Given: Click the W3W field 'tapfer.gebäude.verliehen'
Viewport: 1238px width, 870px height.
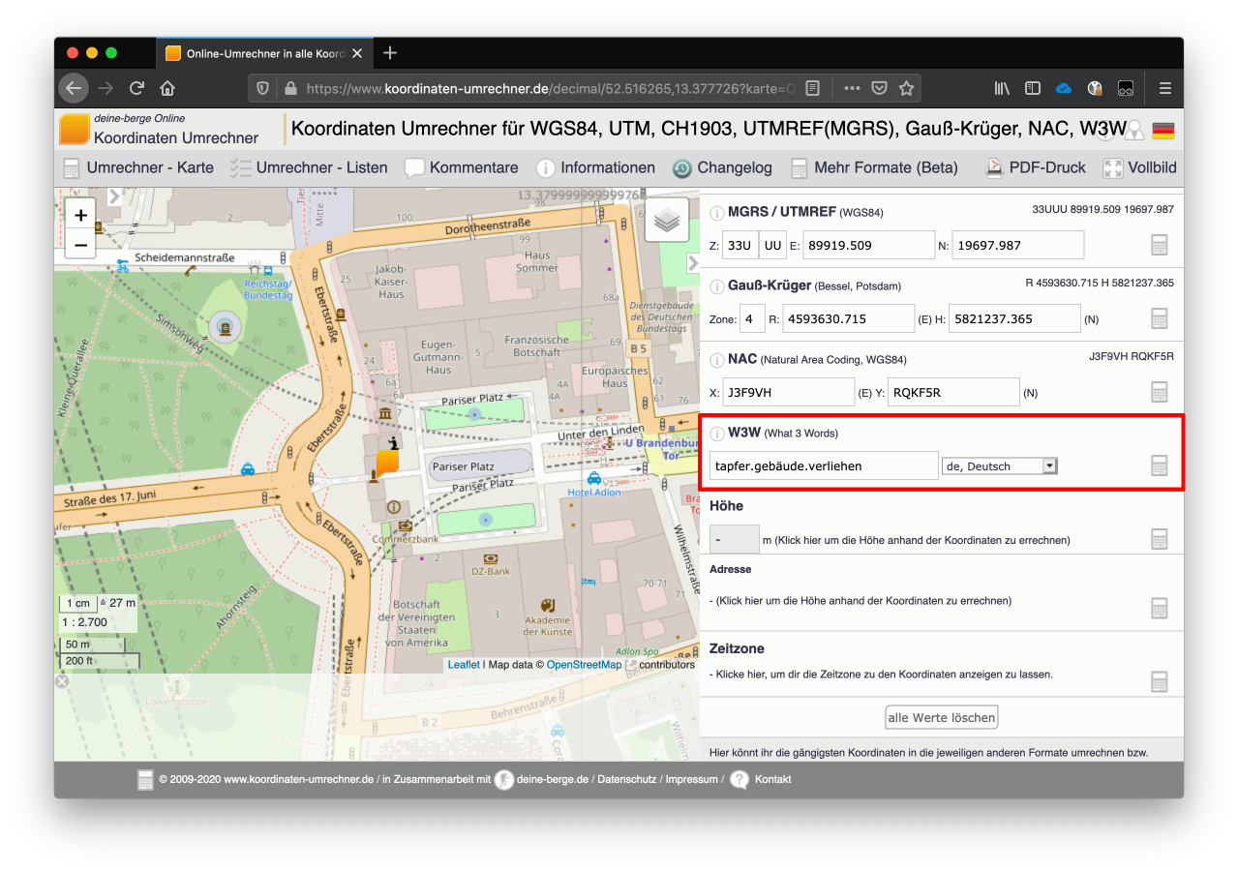Looking at the screenshot, I should click(x=824, y=465).
